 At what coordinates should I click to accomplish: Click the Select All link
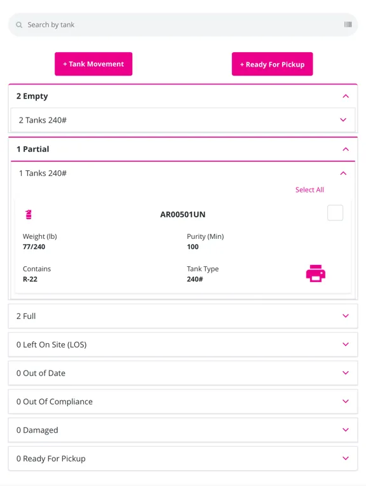coord(309,189)
